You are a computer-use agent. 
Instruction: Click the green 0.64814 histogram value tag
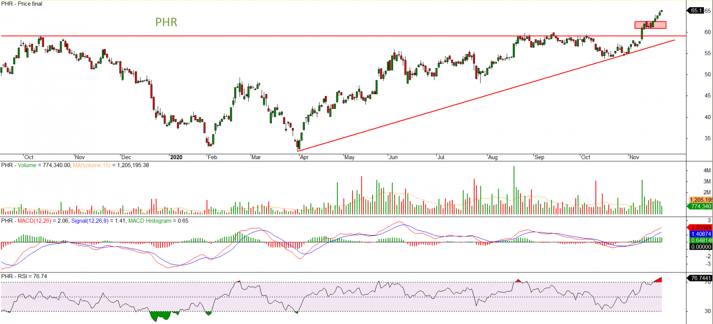point(701,240)
